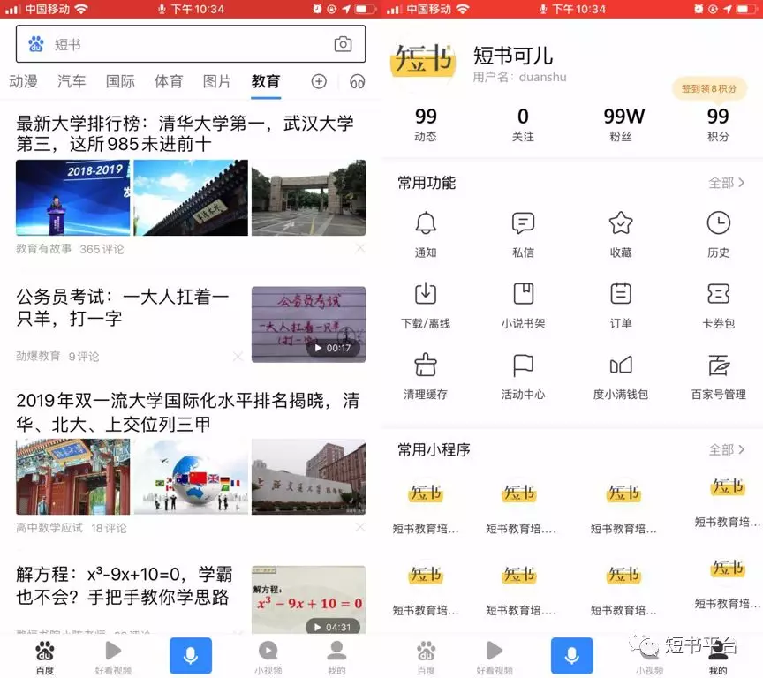
Task: Open 下载/离线 downloads icon
Action: [426, 294]
